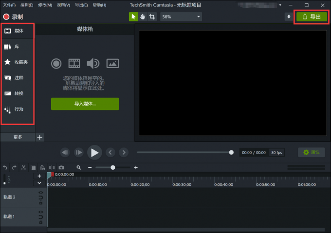
Task: Select the 轨道 1 track header
Action: (23, 217)
